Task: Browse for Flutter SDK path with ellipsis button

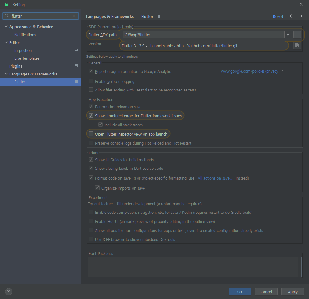Action: tap(297, 35)
